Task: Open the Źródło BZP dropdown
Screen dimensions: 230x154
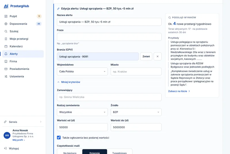Action: tap(136, 112)
